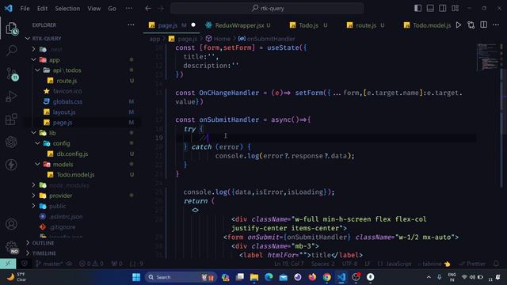Viewport: 507px width, 285px height.
Task: Toggle the Secondary Side Bar
Action: pos(443,8)
